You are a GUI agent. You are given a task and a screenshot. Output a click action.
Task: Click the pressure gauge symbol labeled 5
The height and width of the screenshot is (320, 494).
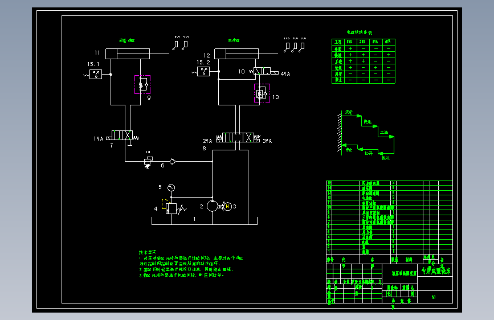171,188
